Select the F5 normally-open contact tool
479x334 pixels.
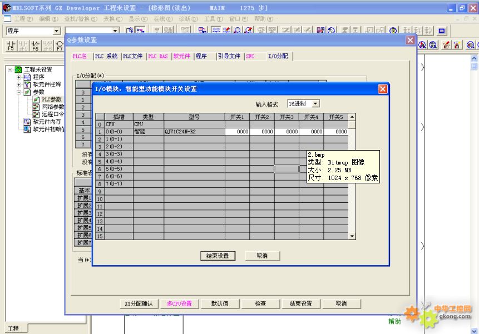[11, 46]
